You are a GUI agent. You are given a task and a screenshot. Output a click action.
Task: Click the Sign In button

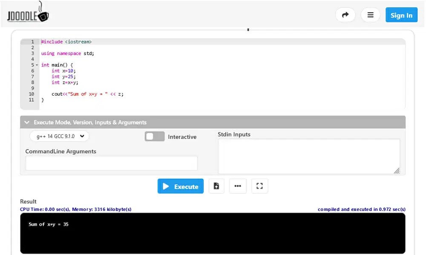(401, 14)
